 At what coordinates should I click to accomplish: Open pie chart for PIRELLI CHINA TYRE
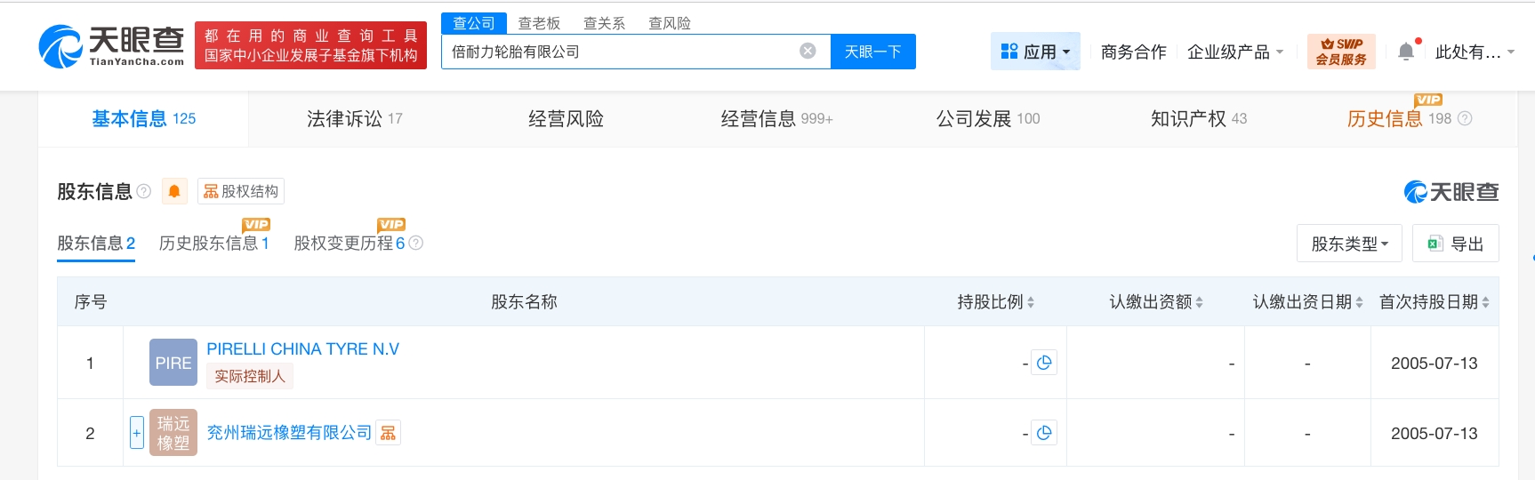point(1044,363)
